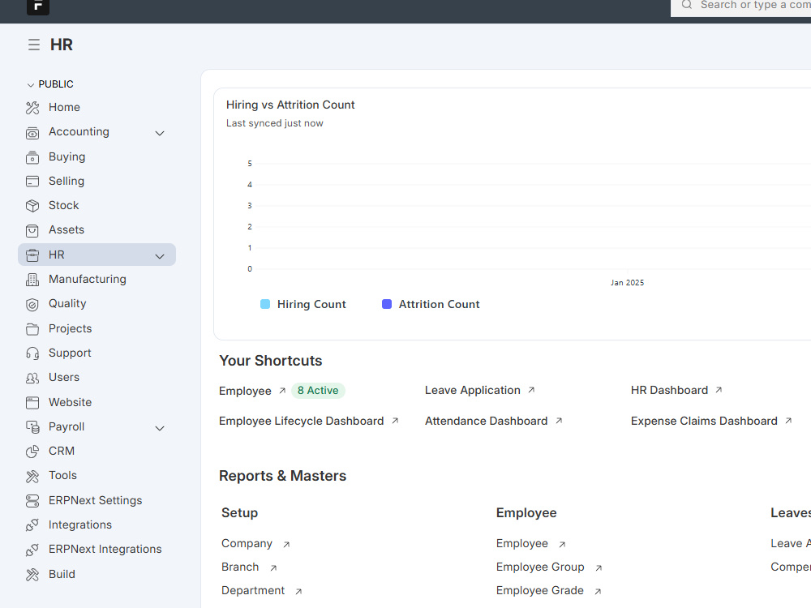Click the Selling card icon
811x608 pixels.
click(32, 182)
